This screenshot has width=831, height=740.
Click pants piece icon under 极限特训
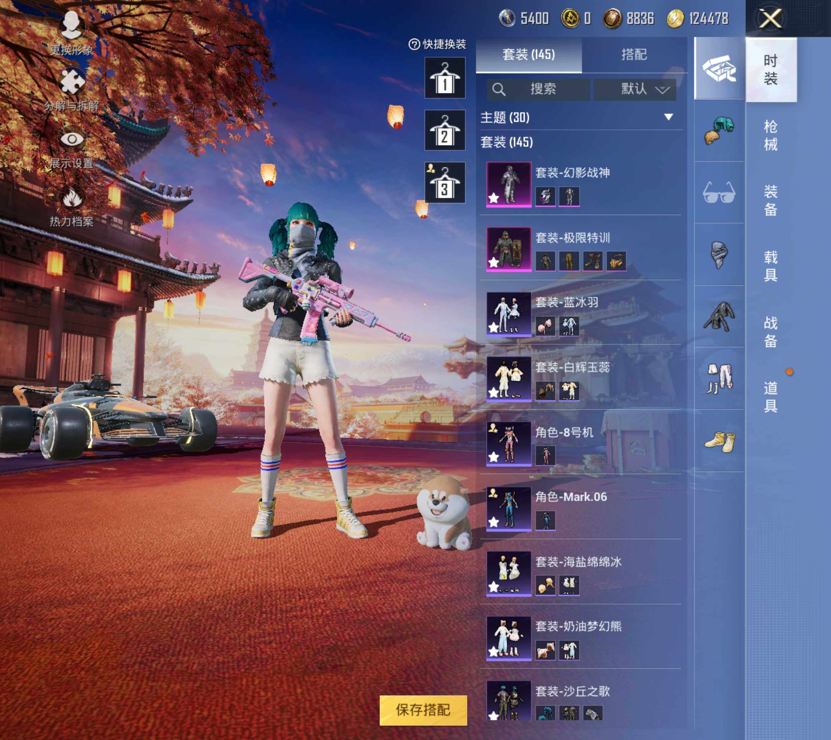[569, 261]
